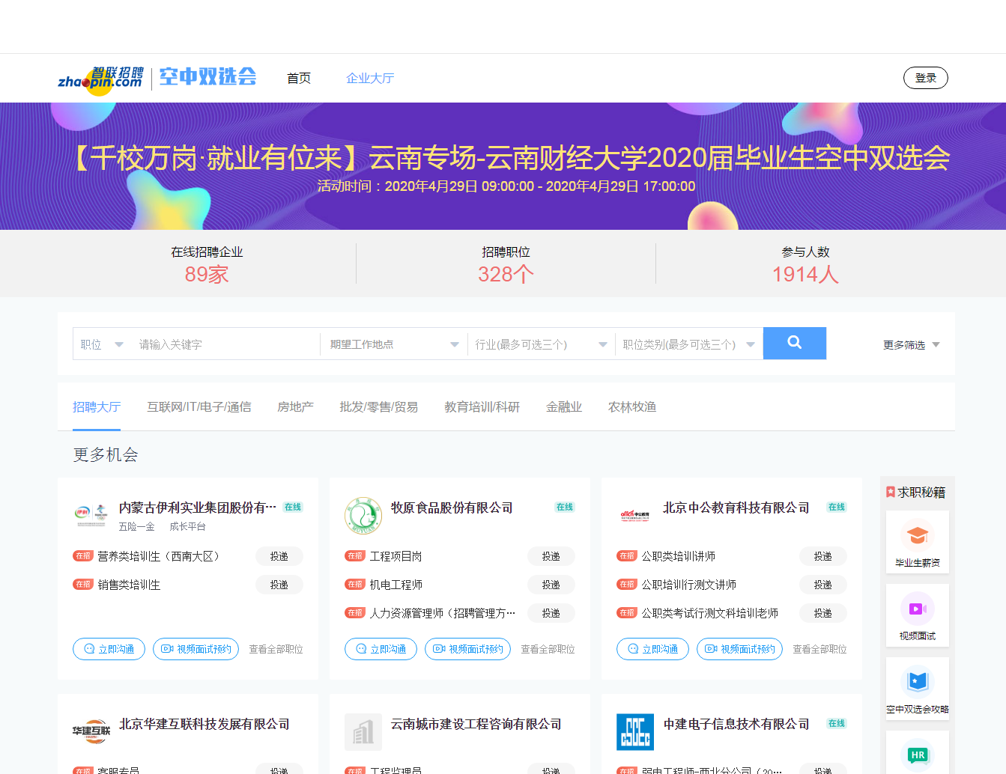The height and width of the screenshot is (774, 1006).
Task: Click the Zhaopin logo in header
Action: (x=100, y=78)
